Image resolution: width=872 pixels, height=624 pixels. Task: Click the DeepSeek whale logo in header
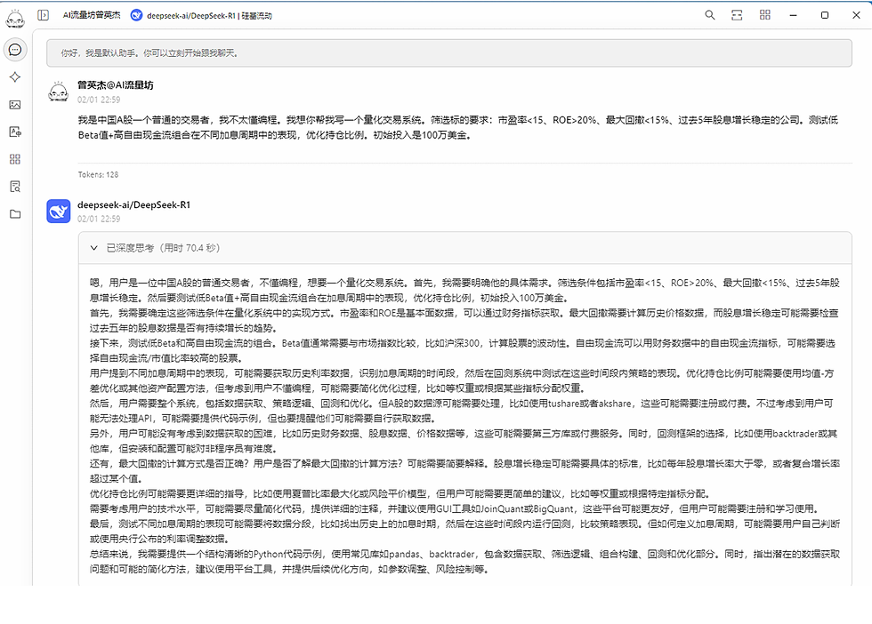(x=136, y=16)
